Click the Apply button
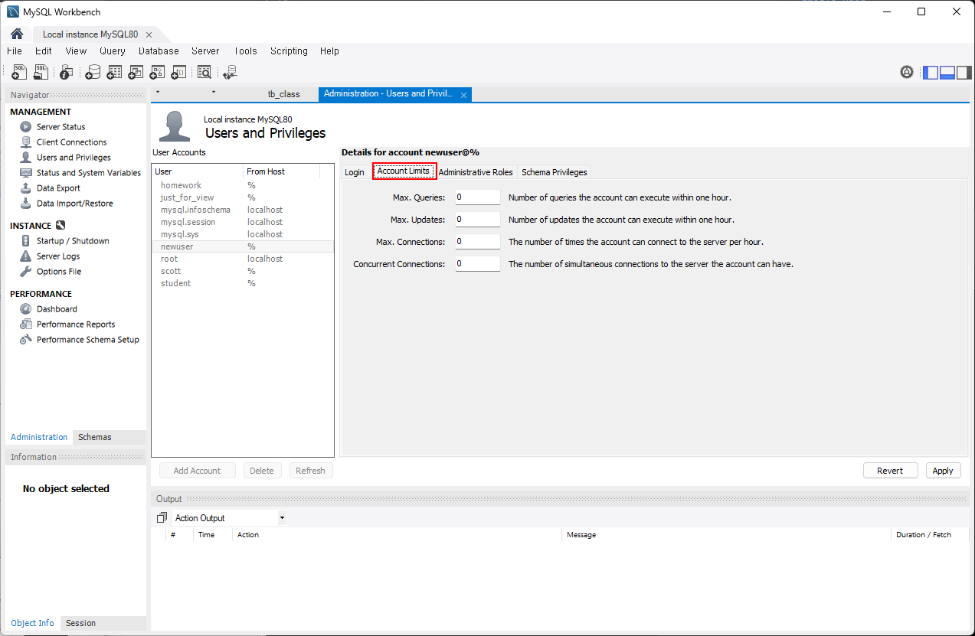 [x=943, y=471]
